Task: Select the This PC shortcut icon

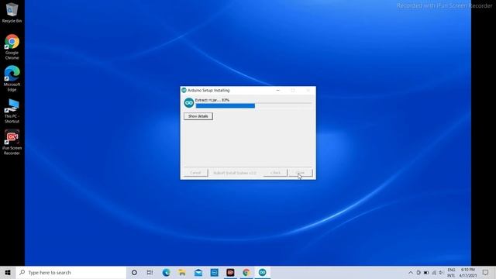Action: (12, 111)
